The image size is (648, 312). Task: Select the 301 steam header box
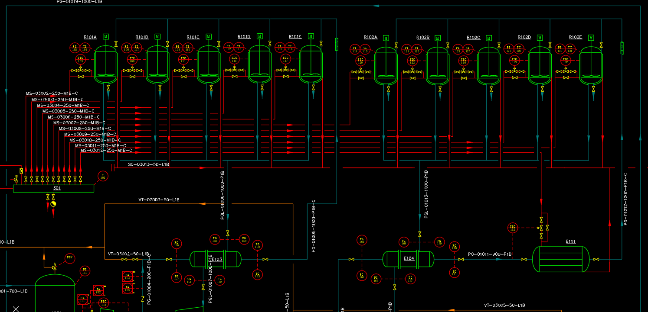[x=53, y=188]
